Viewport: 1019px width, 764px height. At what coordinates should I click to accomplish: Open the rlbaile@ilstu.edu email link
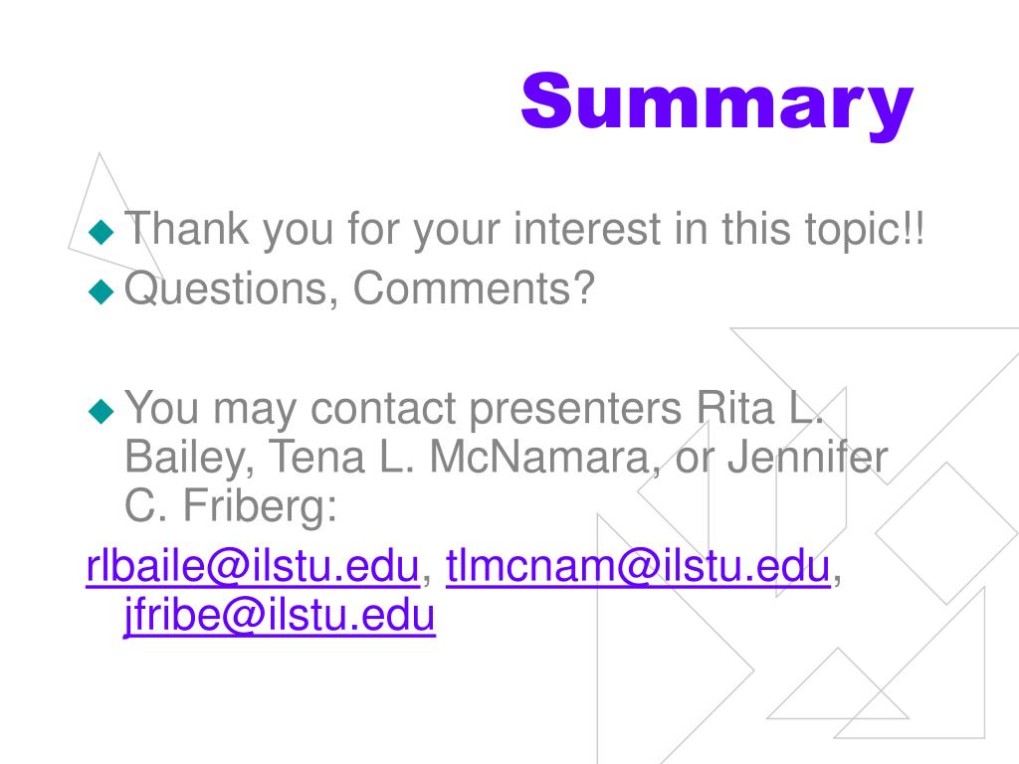tap(253, 566)
